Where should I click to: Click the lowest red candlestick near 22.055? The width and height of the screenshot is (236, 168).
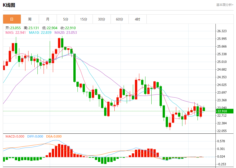tap(170, 125)
